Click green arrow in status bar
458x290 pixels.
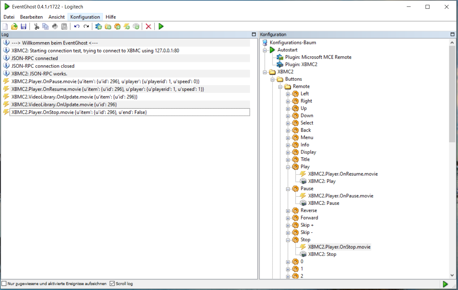[x=445, y=284]
